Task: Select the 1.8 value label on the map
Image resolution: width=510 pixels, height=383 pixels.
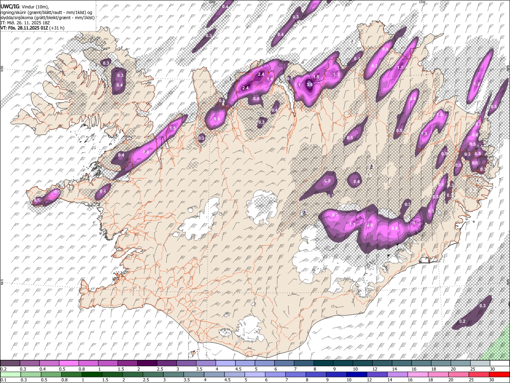Action: pyautogui.click(x=316, y=77)
